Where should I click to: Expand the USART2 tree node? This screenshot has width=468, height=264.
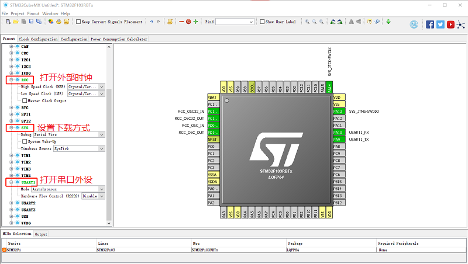pos(11,203)
